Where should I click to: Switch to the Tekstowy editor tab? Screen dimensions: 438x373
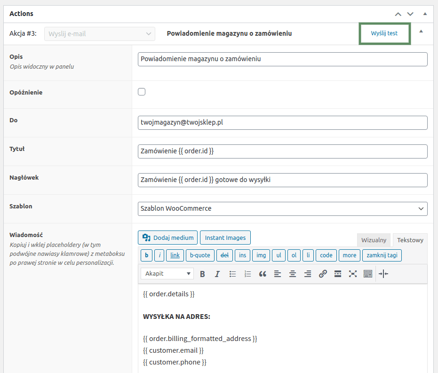click(410, 240)
